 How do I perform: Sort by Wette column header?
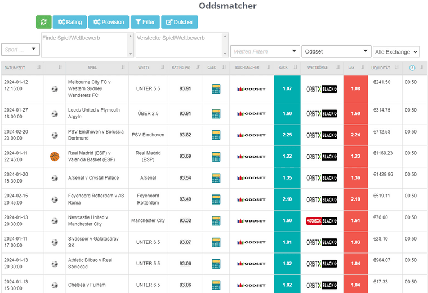pos(148,68)
